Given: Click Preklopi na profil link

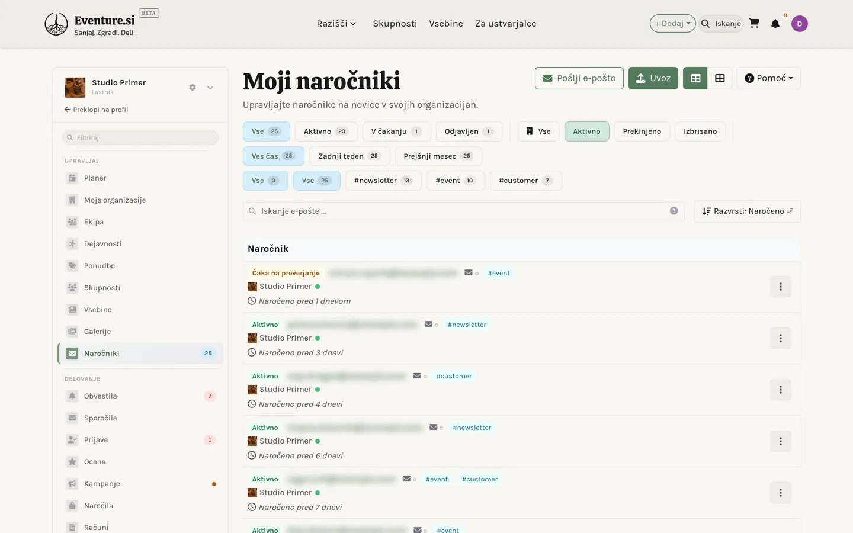Looking at the screenshot, I should (96, 110).
